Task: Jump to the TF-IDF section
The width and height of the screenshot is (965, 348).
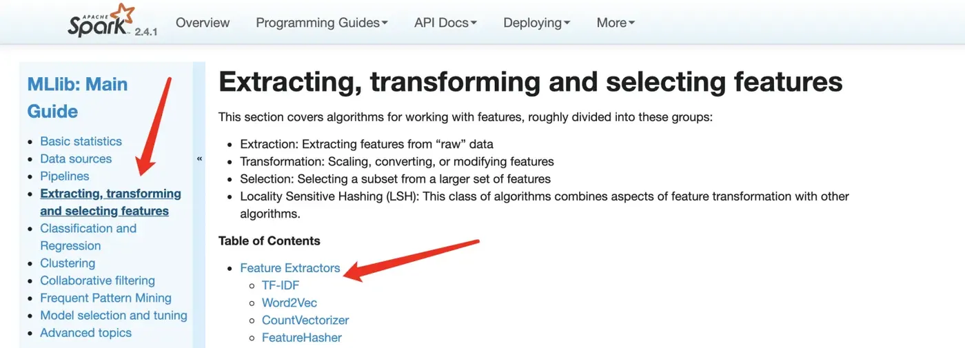Action: coord(281,285)
